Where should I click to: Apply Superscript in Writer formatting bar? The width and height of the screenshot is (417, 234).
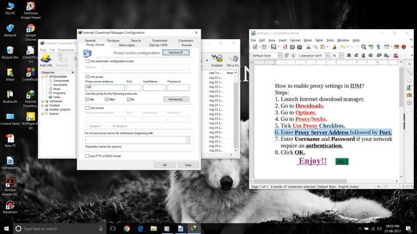379,55
